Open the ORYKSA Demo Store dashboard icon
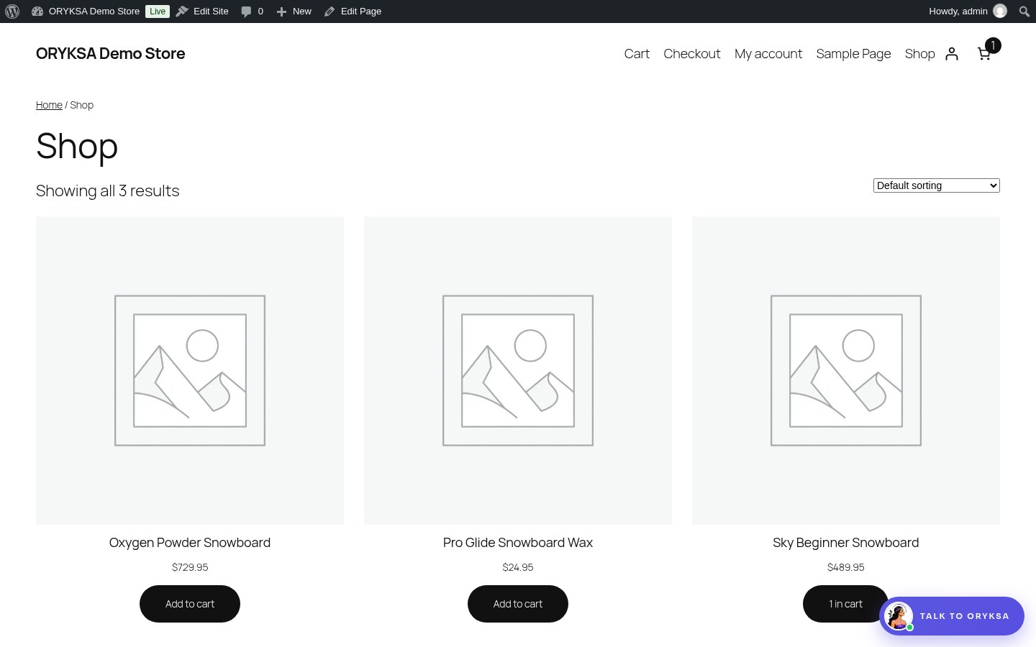Viewport: 1036px width, 647px height. [x=37, y=12]
